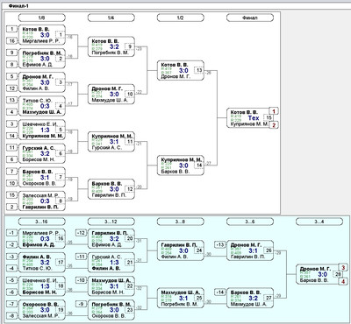Select the 1/2 round header

coord(181,18)
